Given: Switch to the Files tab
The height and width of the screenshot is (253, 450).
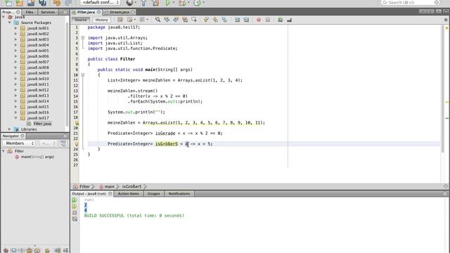Looking at the screenshot, I should tap(30, 12).
